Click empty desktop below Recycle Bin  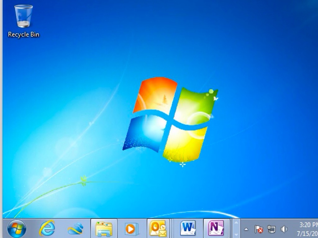(24, 77)
